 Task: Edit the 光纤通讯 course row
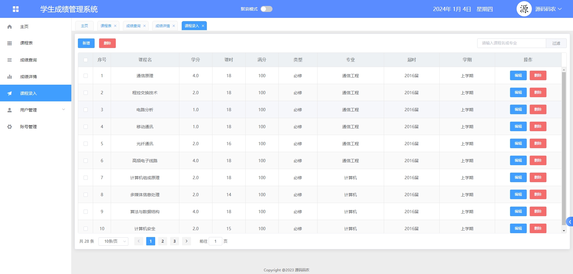518,143
